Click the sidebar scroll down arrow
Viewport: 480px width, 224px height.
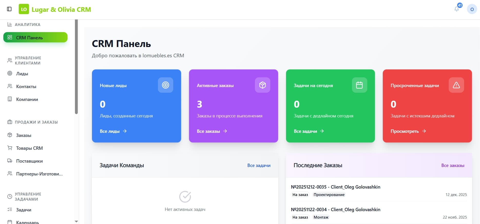76,221
